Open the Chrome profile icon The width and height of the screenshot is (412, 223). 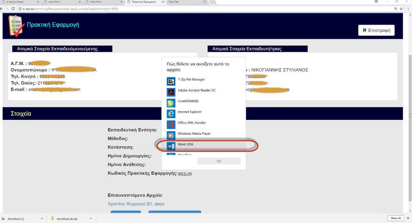click(376, 2)
